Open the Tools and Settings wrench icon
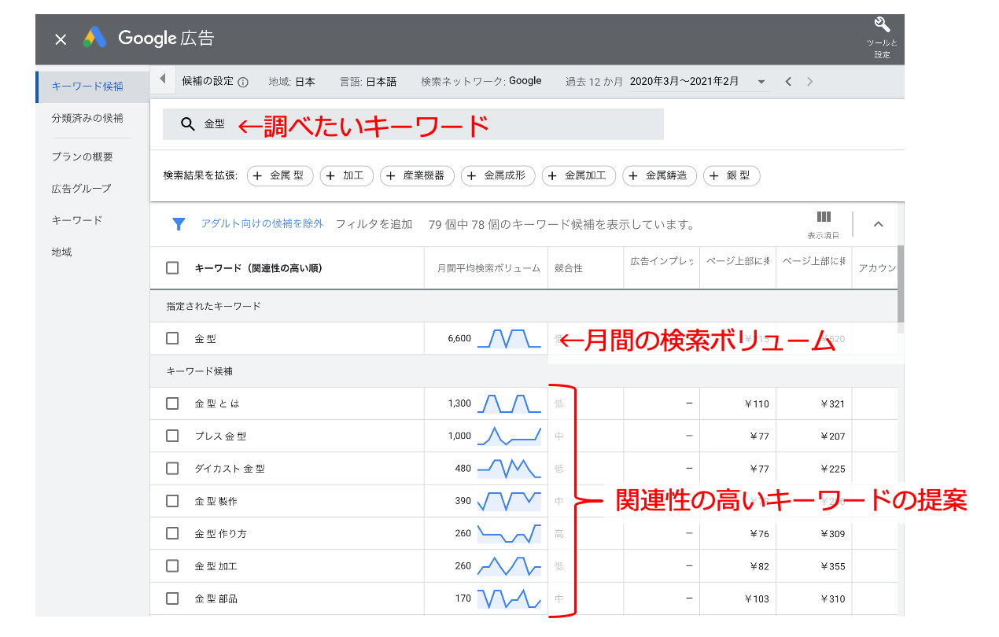 pos(882,25)
